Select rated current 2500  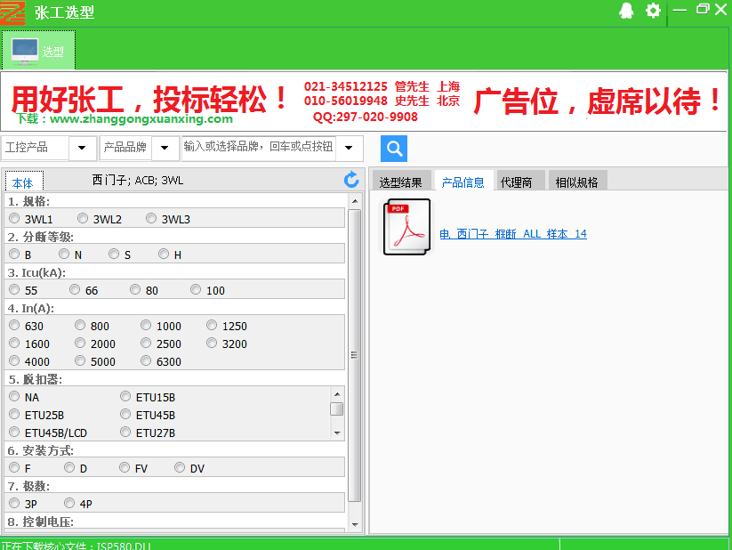pos(146,343)
